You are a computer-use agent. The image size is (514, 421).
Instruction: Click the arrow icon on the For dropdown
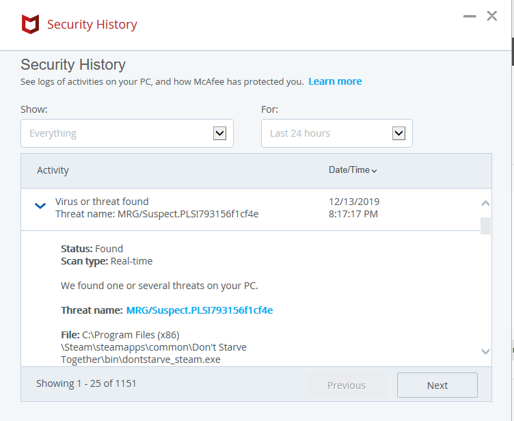pyautogui.click(x=398, y=133)
